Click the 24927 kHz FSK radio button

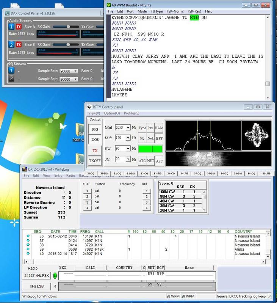click(x=37, y=276)
